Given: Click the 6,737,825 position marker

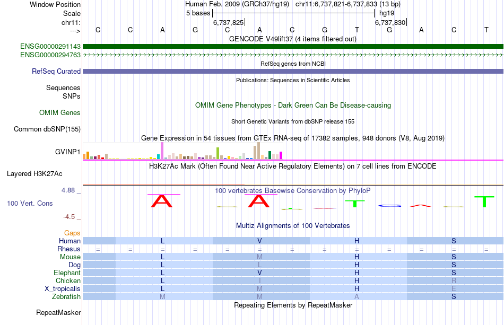Looking at the screenshot, I should point(229,22).
